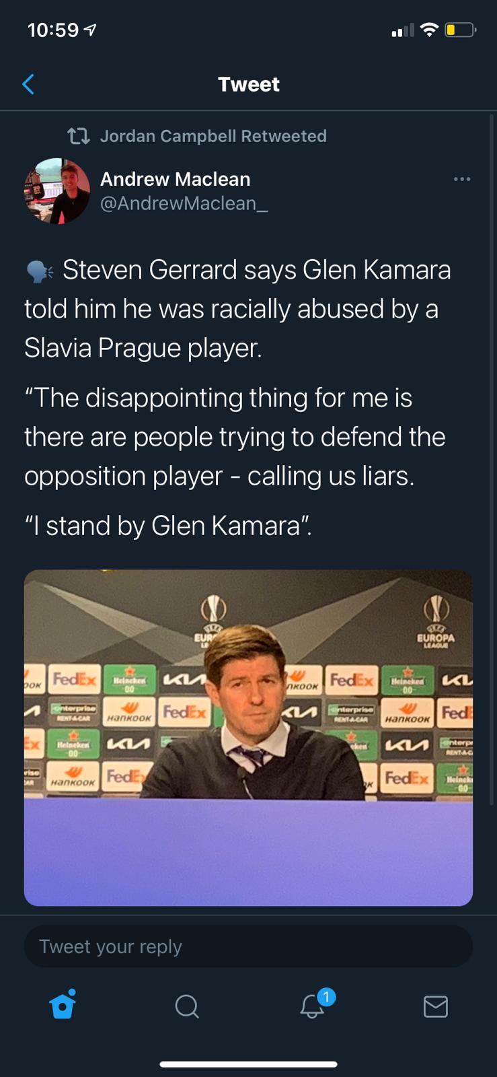Image resolution: width=497 pixels, height=1077 pixels.
Task: Focus the "Tweet your reply" field
Action: pyautogui.click(x=248, y=946)
